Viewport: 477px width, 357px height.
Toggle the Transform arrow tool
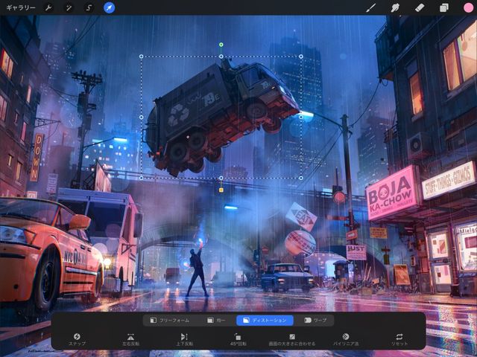tap(110, 7)
